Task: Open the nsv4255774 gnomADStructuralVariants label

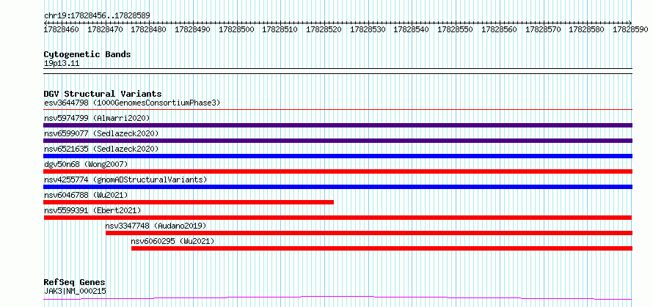Action: [125, 180]
